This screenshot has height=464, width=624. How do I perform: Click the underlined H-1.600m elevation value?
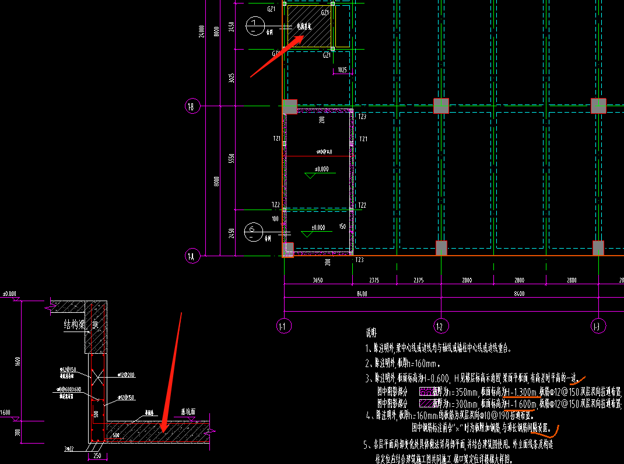521,404
